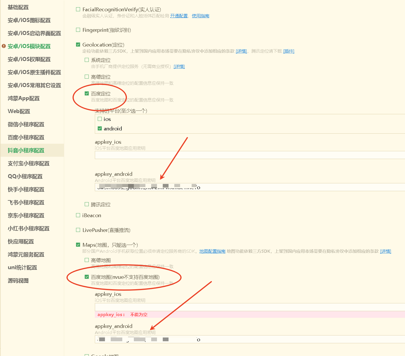Click the 支持的平台(至少选一个) label

point(121,111)
